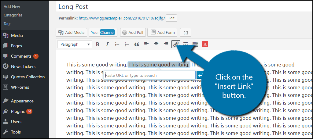Viewport: 313px width, 139px height.
Task: Insert a numbered list
Action: pos(127,45)
